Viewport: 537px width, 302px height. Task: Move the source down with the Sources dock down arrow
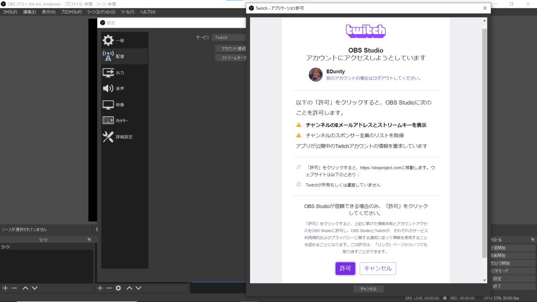[x=138, y=288]
